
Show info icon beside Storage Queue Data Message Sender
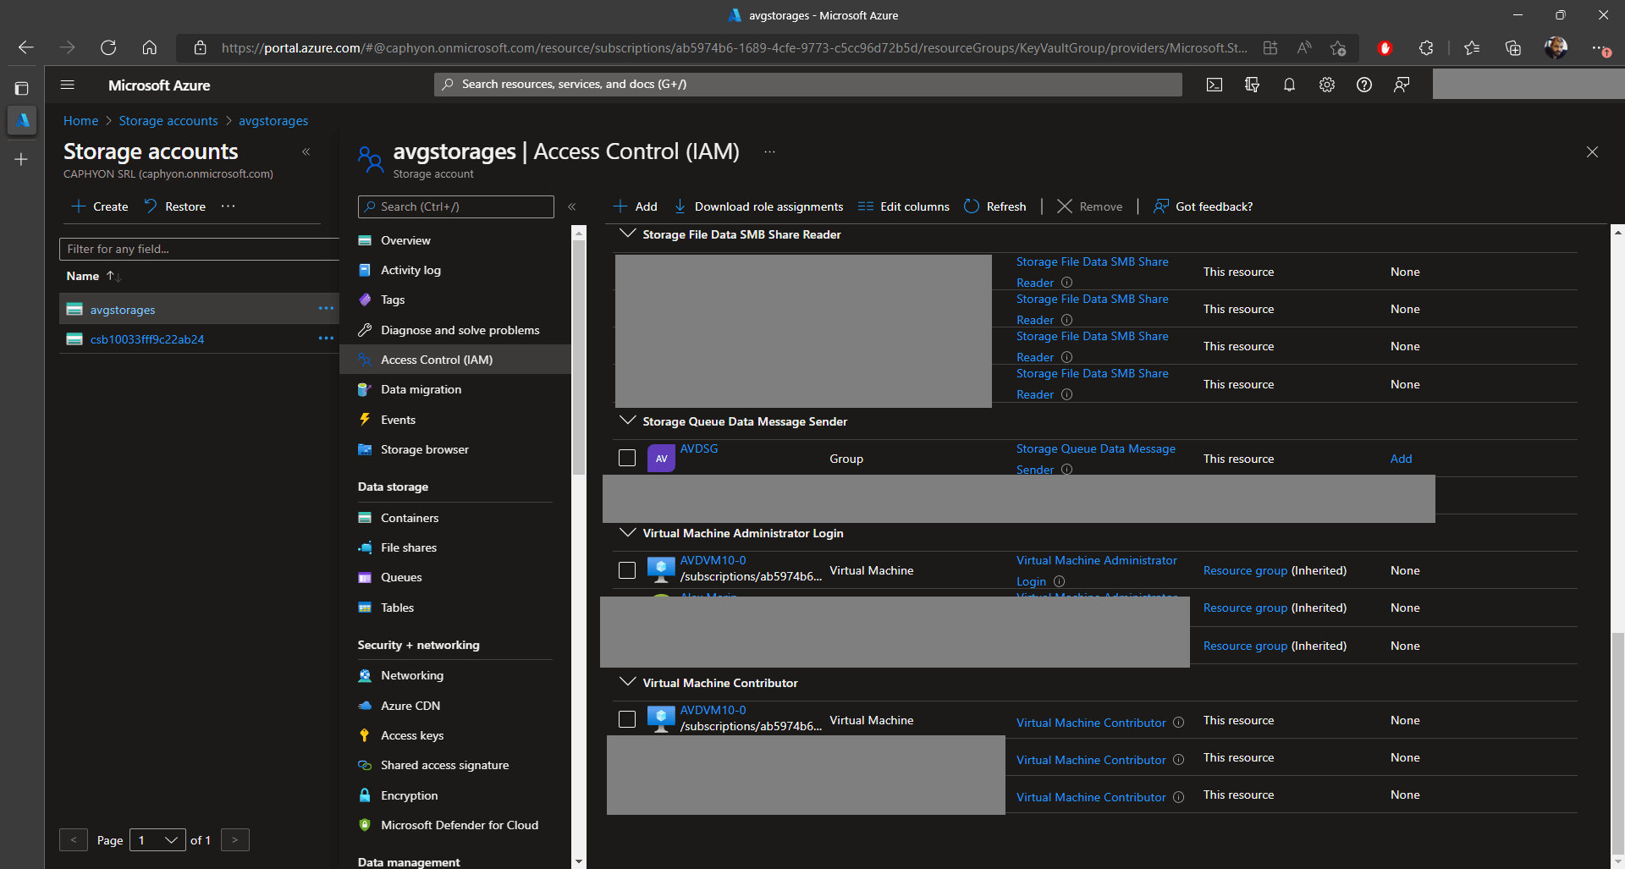(x=1066, y=470)
